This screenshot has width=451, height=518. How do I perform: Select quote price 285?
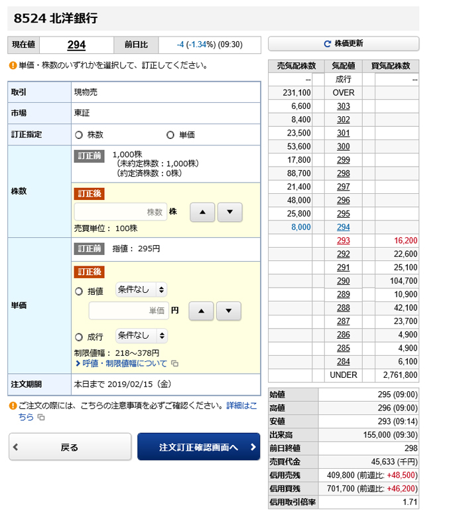pyautogui.click(x=343, y=348)
